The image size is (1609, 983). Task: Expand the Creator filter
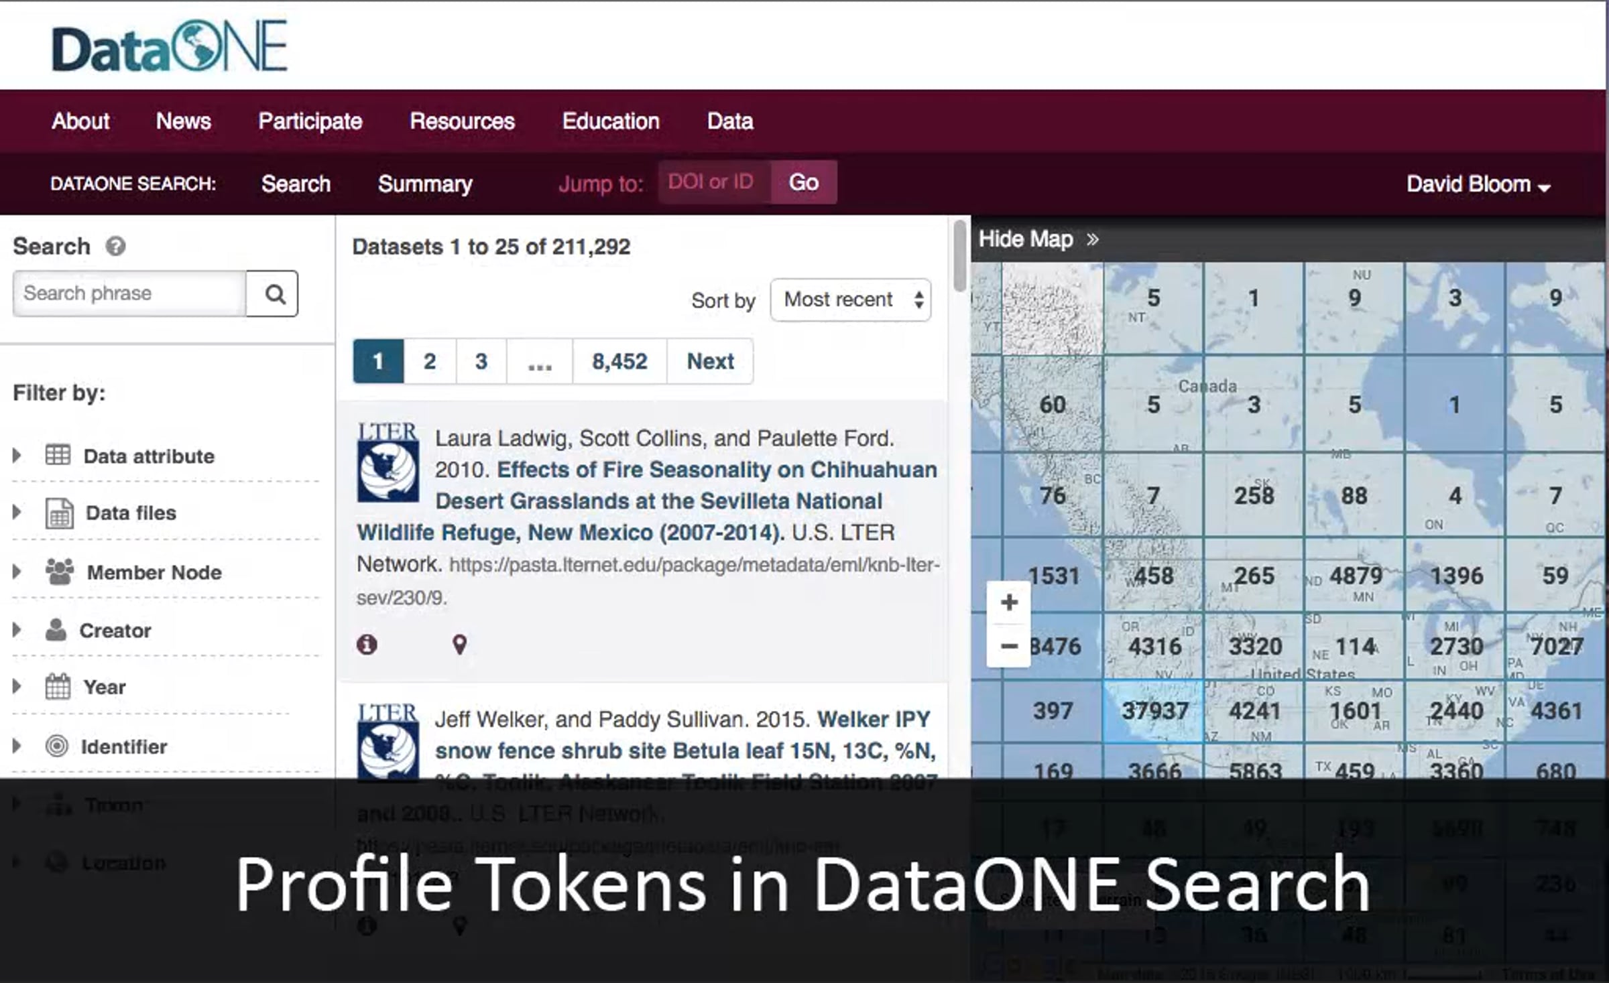click(115, 631)
